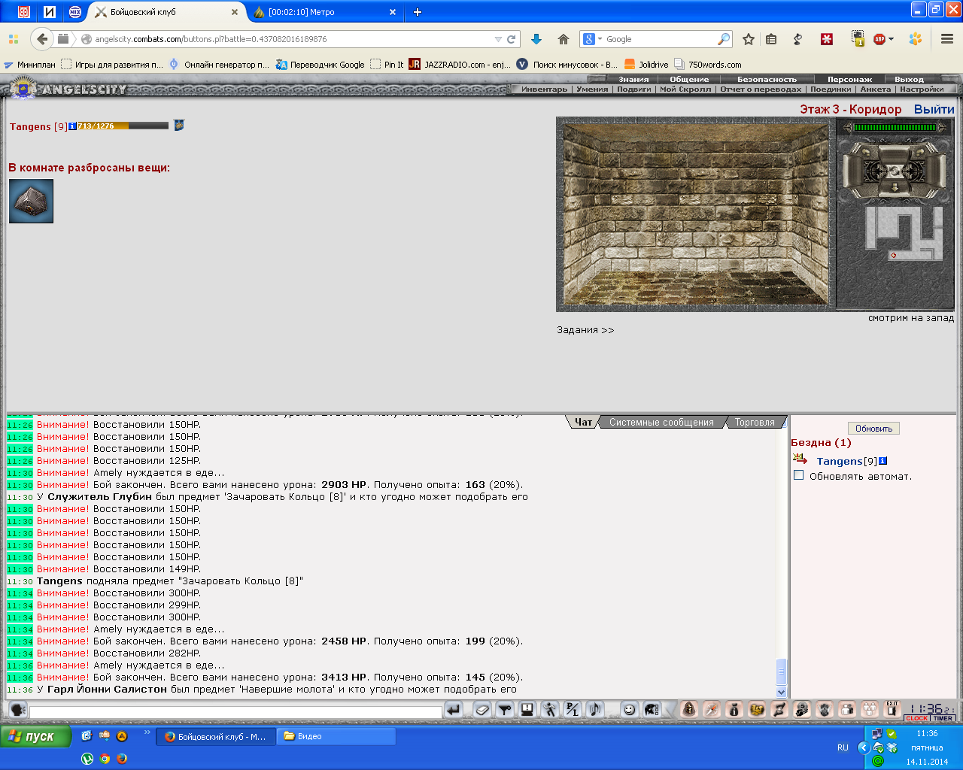Click the clan emblem icon after the HP bar

pos(179,126)
